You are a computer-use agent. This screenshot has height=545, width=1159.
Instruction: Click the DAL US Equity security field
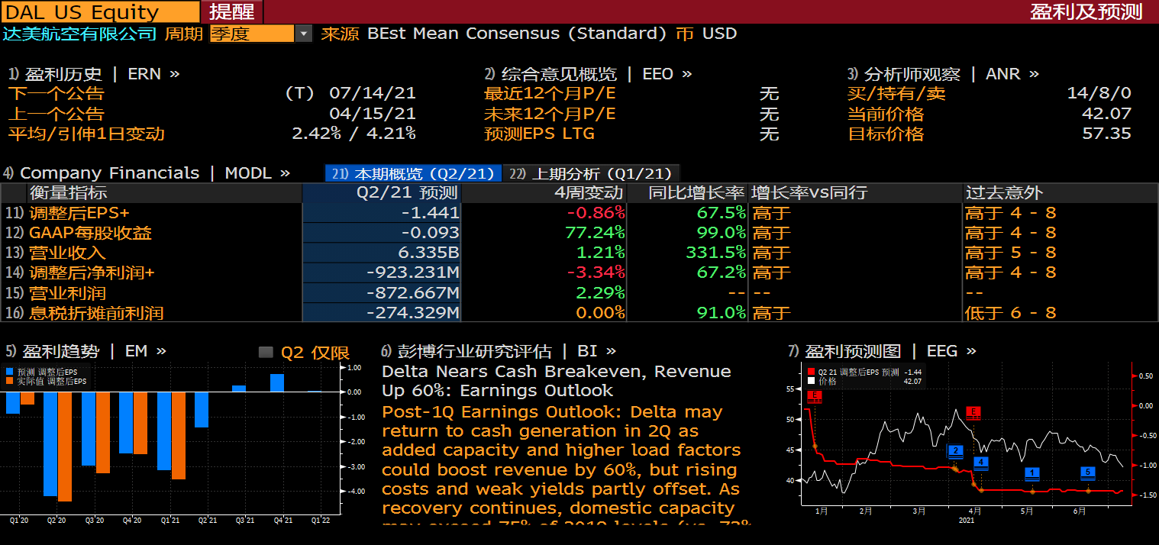[100, 11]
